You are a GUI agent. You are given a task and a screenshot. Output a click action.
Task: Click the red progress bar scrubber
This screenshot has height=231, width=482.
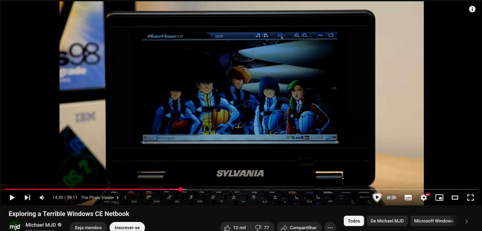180,189
